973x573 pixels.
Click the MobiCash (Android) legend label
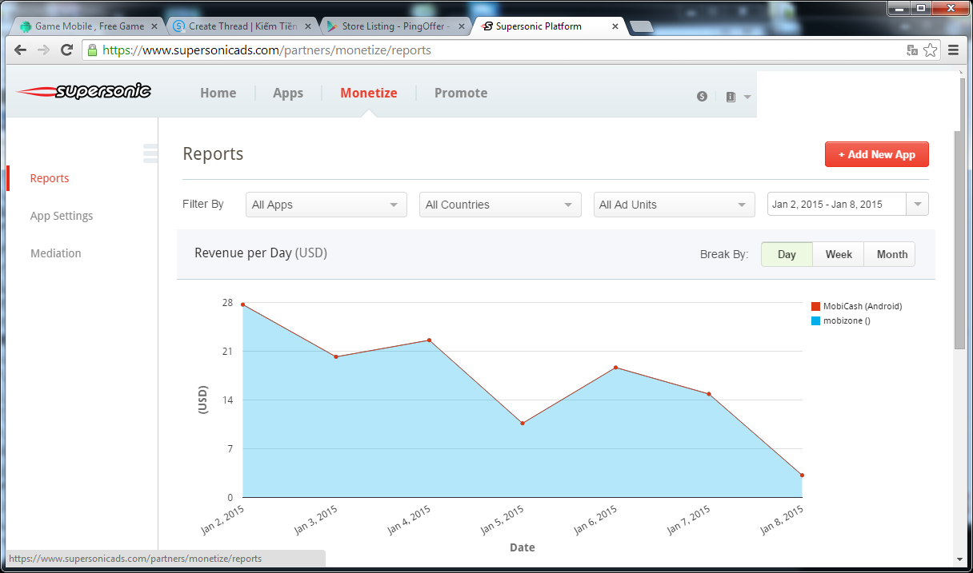coord(863,306)
